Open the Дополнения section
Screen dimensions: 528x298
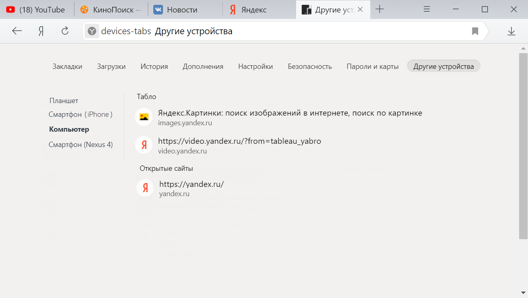pos(203,66)
